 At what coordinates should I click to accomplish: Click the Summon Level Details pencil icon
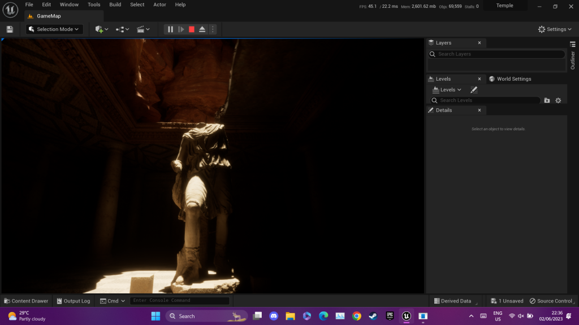coord(474,90)
